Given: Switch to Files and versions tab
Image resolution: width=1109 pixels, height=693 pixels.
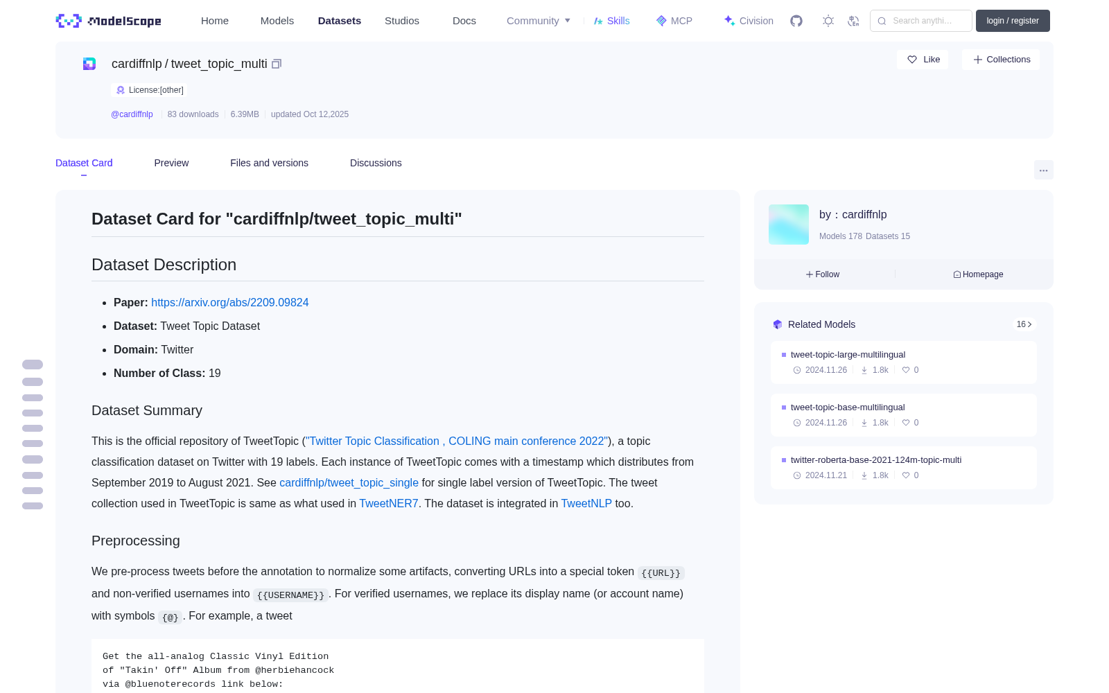Looking at the screenshot, I should [x=269, y=163].
